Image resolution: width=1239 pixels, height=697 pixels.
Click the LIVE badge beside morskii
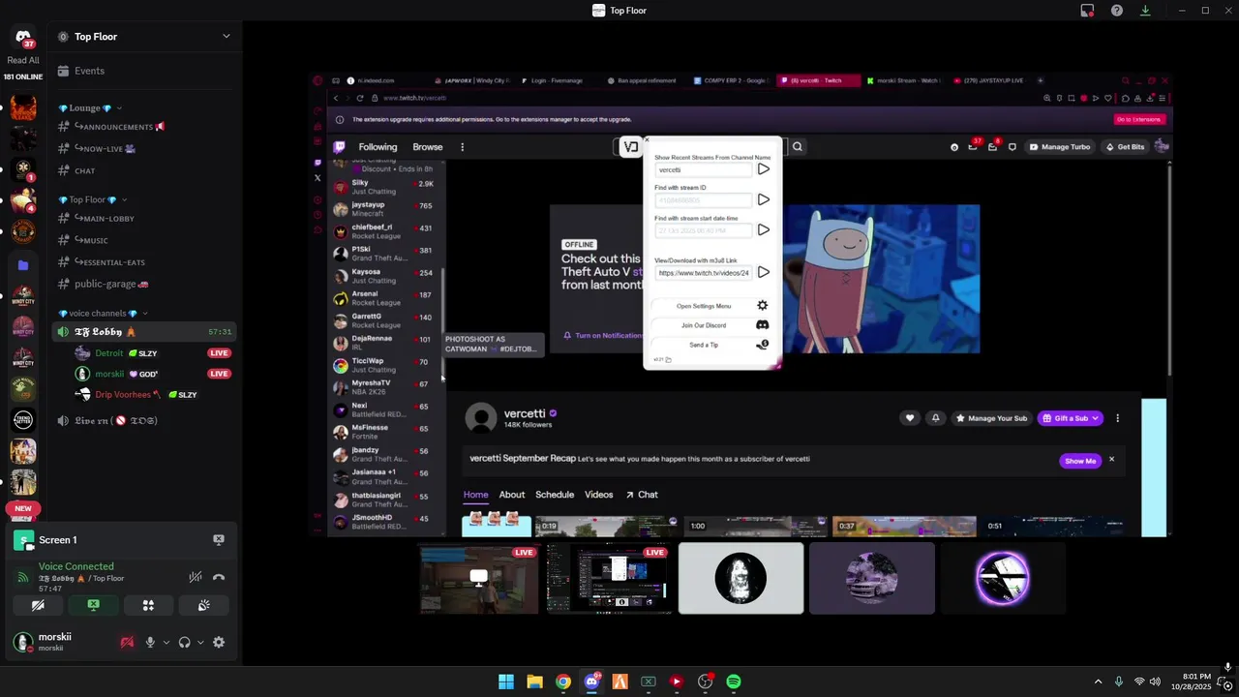[x=220, y=374]
